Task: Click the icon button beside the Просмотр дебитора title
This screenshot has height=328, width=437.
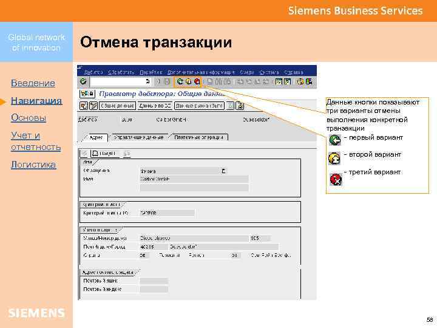Action: click(x=87, y=94)
